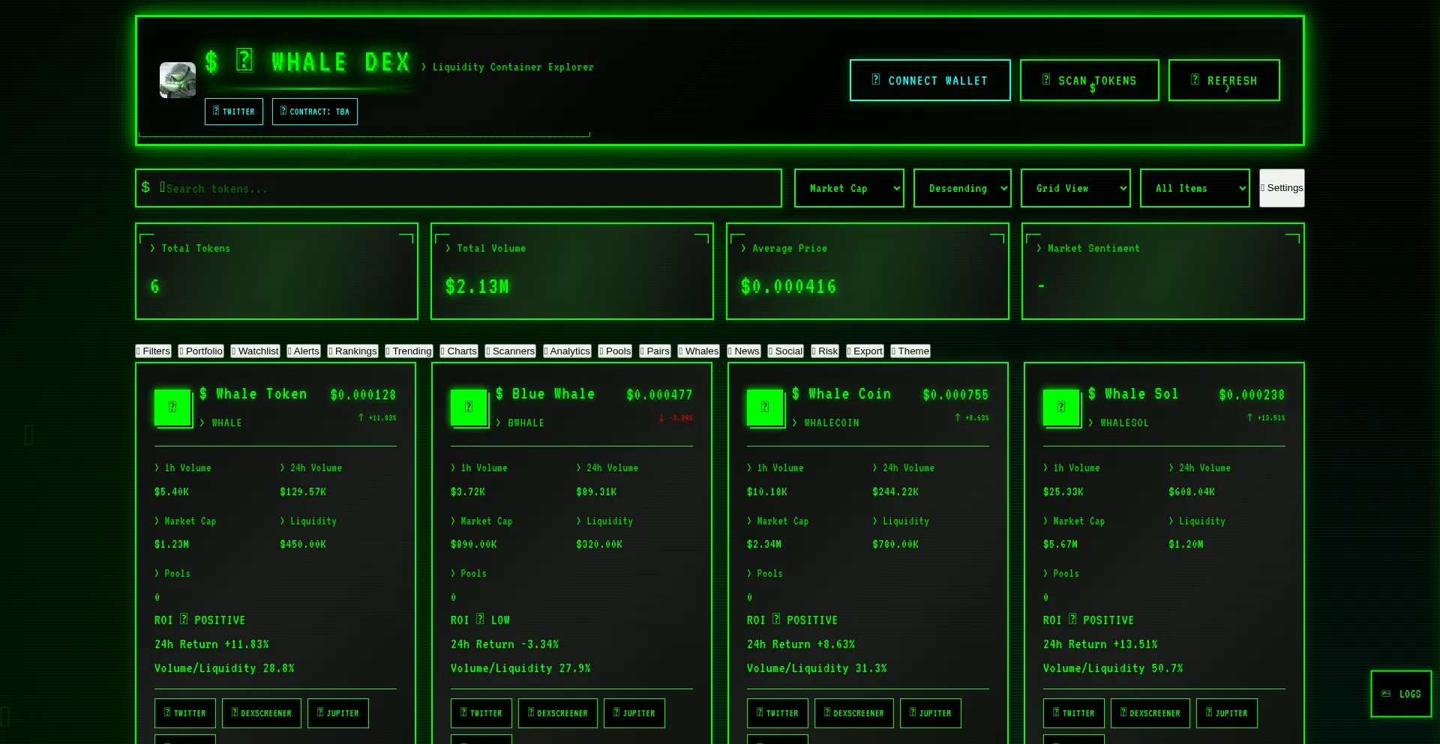Open Dexscreener for Whale Coin
The width and height of the screenshot is (1440, 744).
tap(853, 713)
